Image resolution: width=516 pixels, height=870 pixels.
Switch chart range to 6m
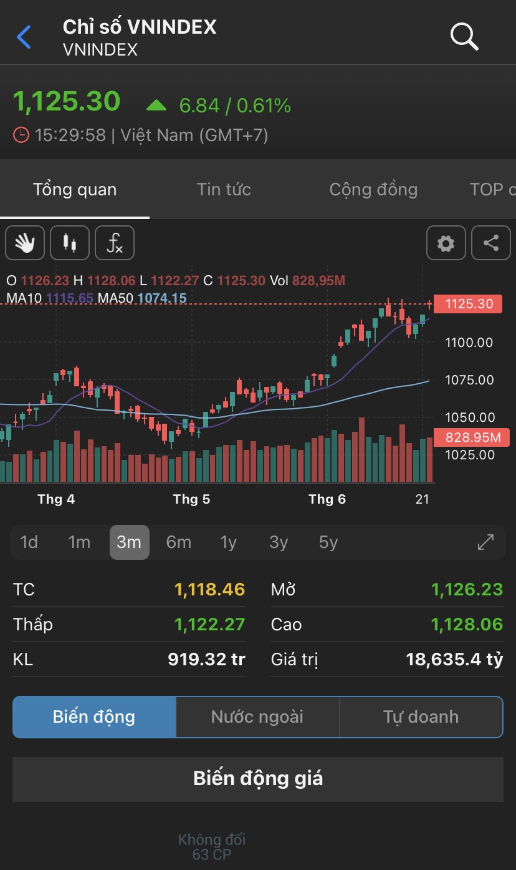[179, 542]
